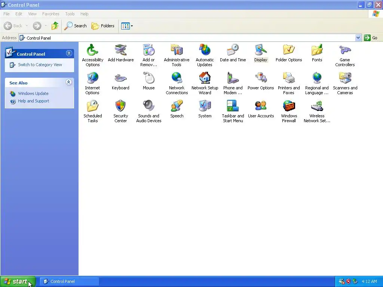Image resolution: width=383 pixels, height=287 pixels.
Task: Open Power Options icon
Action: click(x=261, y=81)
